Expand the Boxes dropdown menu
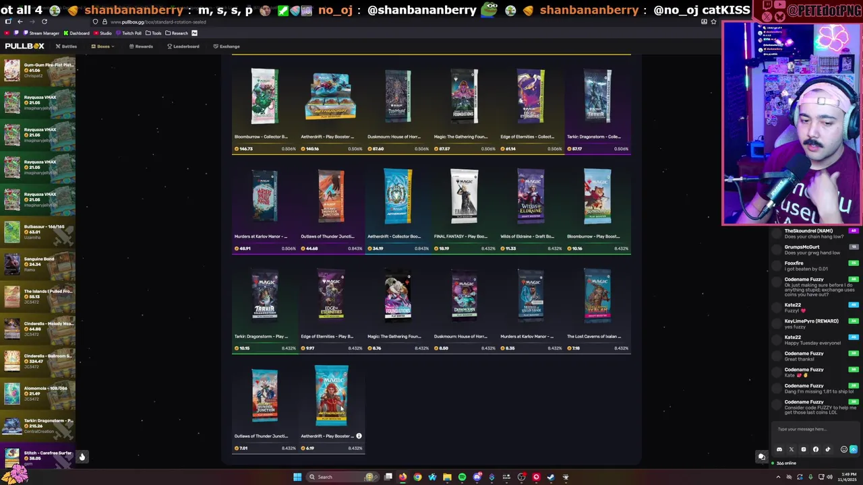The height and width of the screenshot is (485, 863). (x=103, y=46)
